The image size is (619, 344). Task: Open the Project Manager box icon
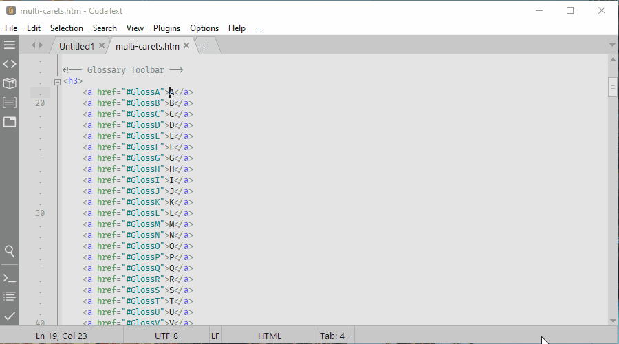click(10, 83)
